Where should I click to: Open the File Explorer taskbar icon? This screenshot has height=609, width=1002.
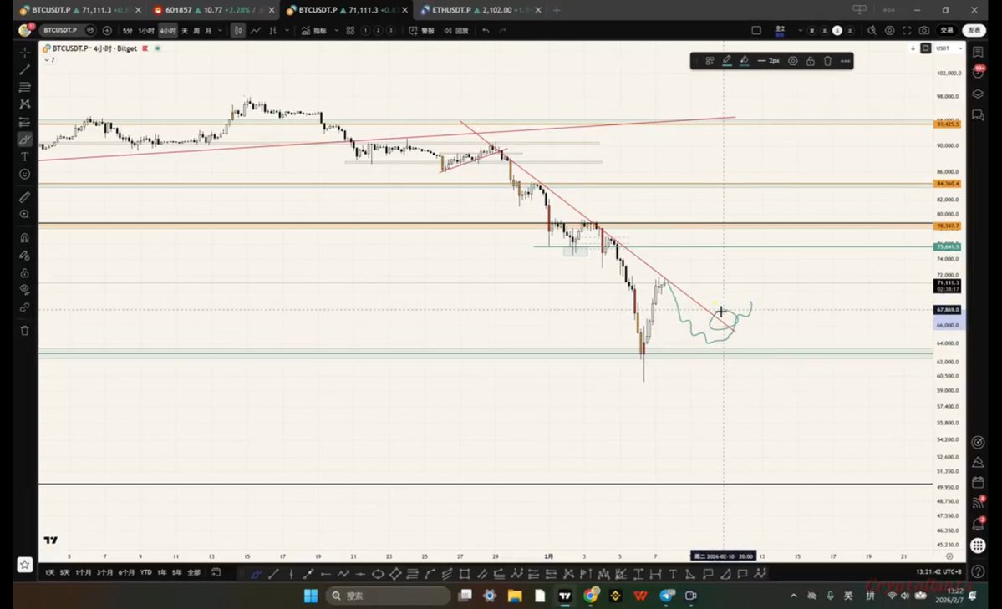[515, 596]
